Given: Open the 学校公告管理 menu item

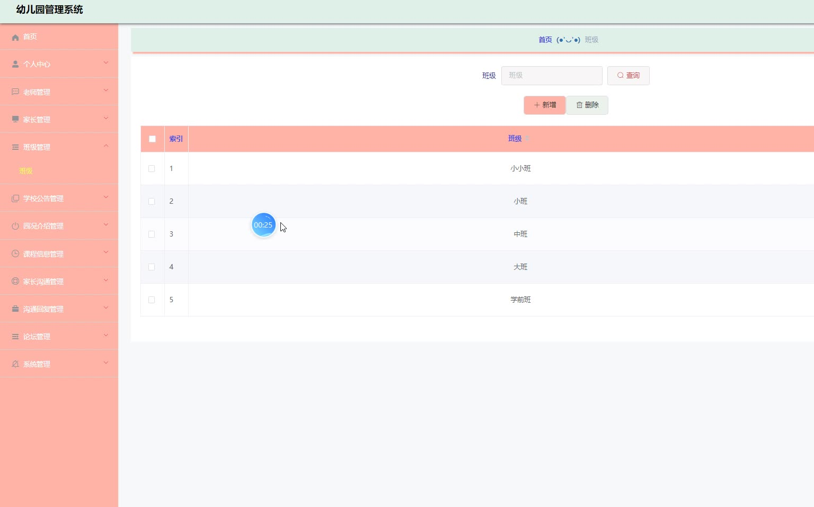Looking at the screenshot, I should (59, 198).
